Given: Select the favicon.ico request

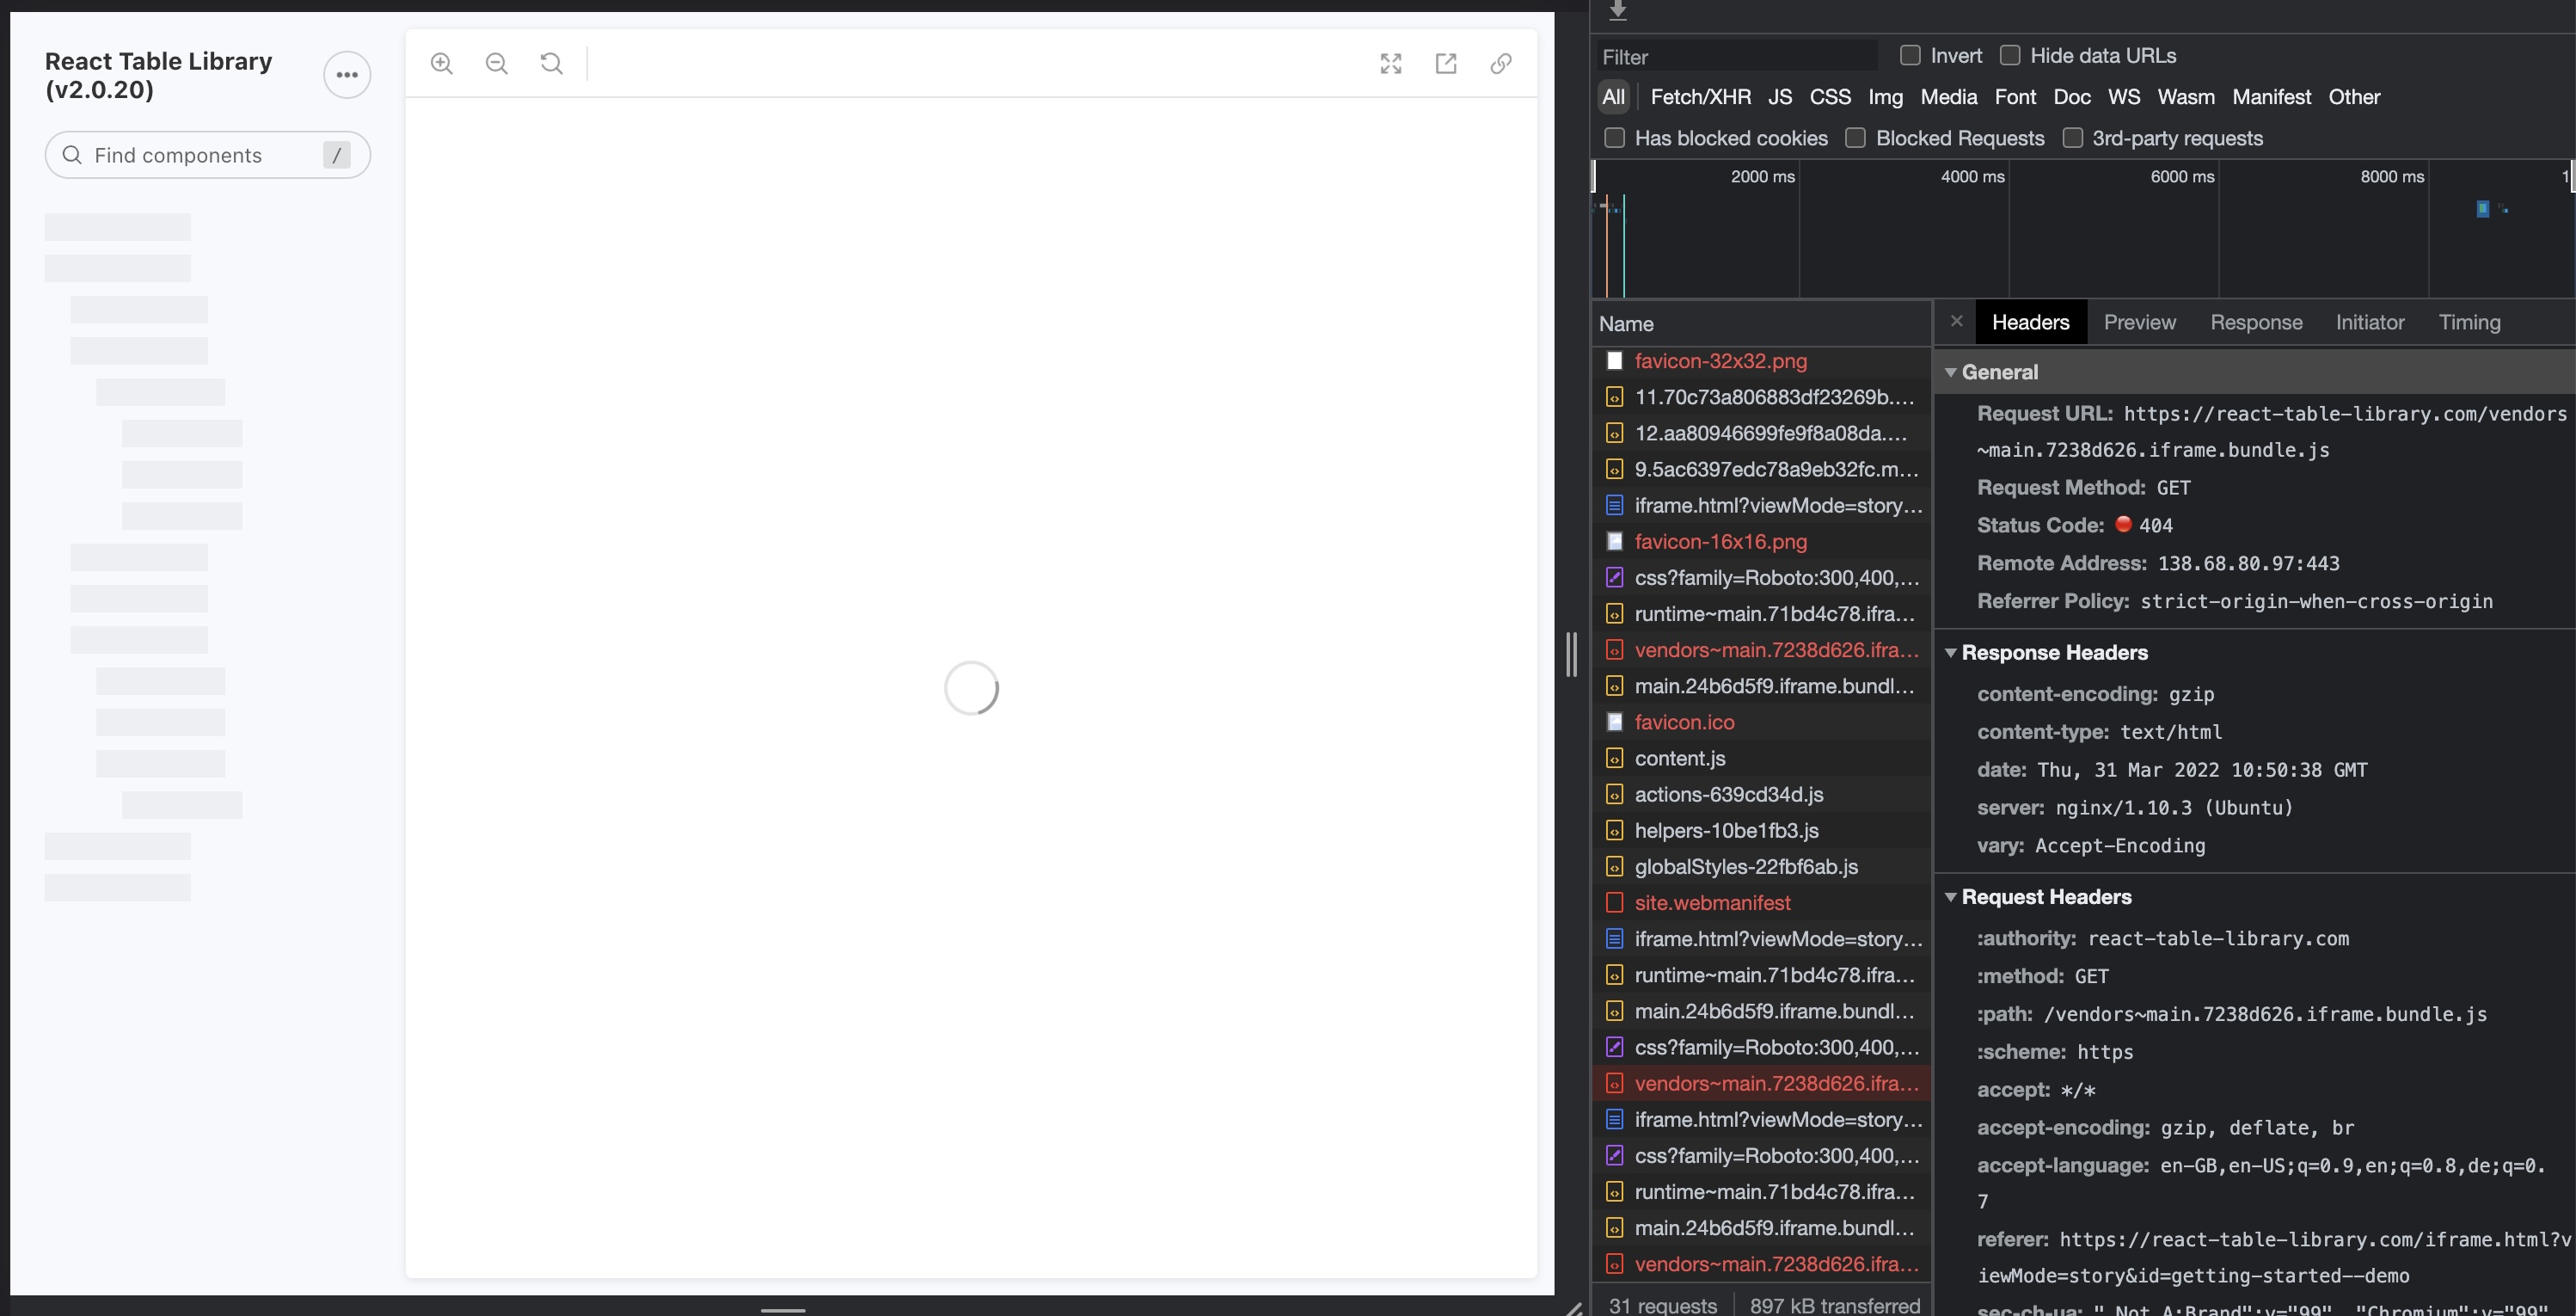Looking at the screenshot, I should (1685, 722).
